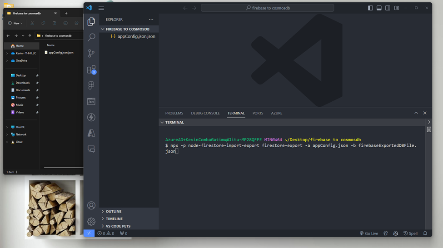
Task: Open Documents in File Explorer sidebar
Action: coord(22,90)
